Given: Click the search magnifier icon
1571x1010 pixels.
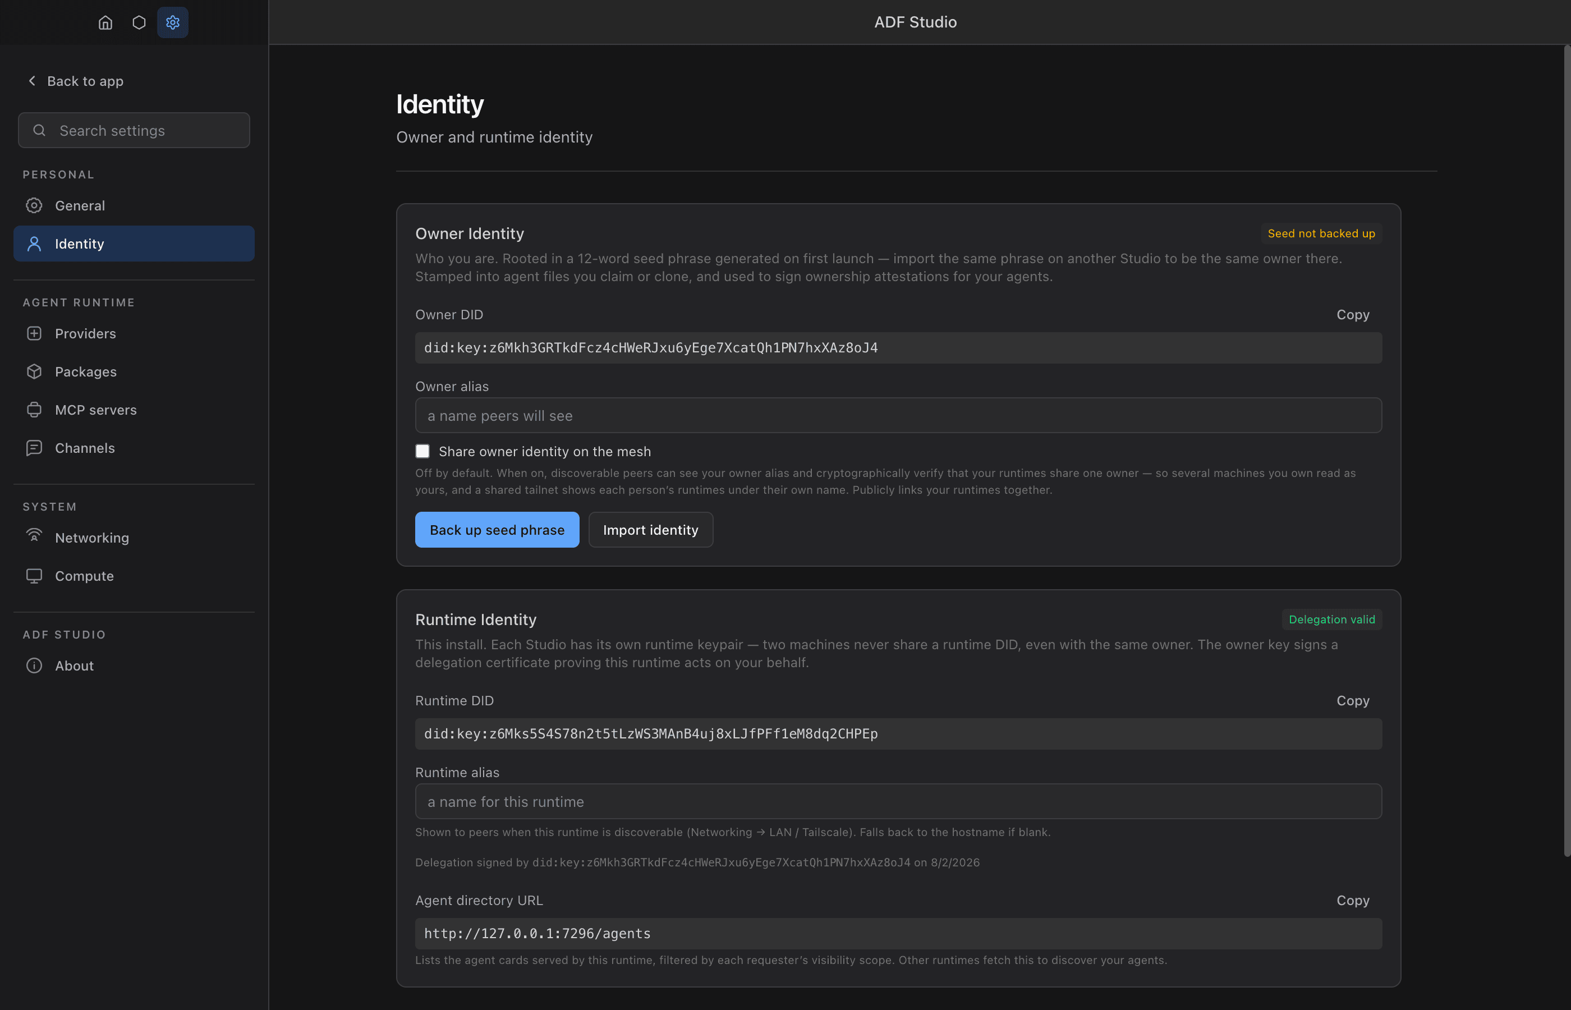Looking at the screenshot, I should tap(39, 131).
